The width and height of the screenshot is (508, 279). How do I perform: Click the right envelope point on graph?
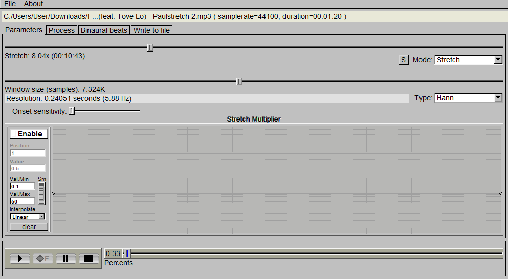500,193
